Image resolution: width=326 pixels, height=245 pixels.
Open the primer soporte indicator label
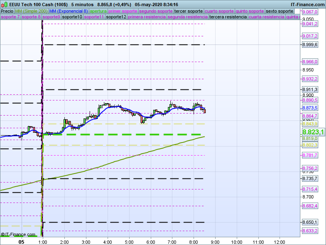(123, 11)
